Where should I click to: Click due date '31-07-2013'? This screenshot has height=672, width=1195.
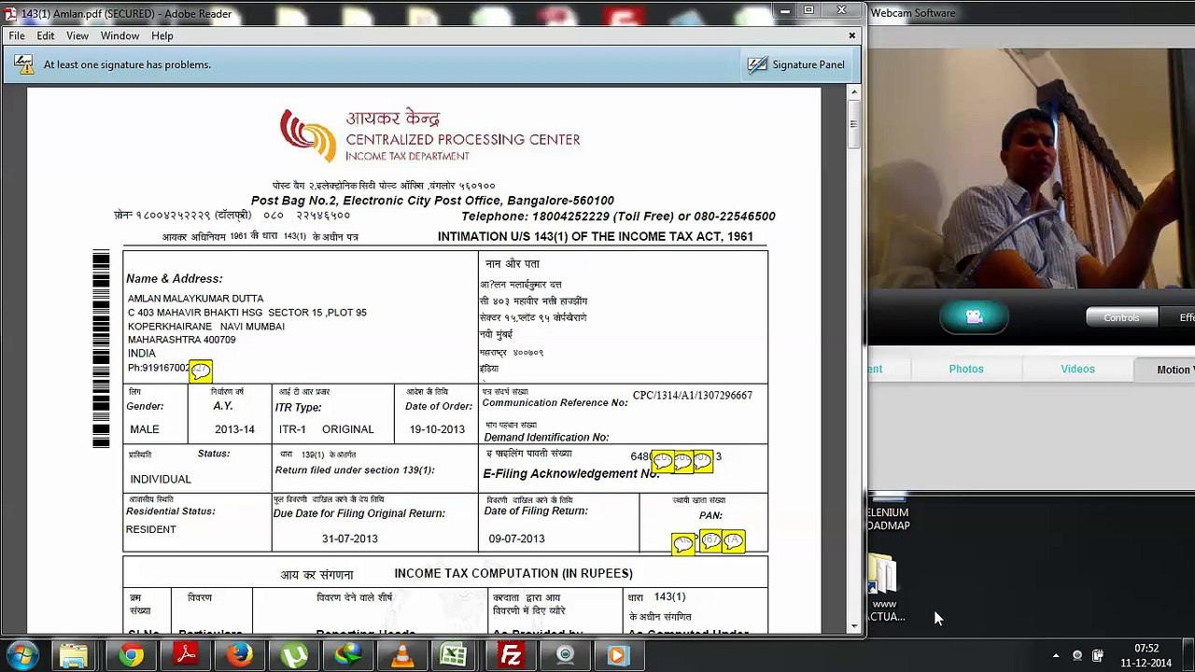(350, 539)
